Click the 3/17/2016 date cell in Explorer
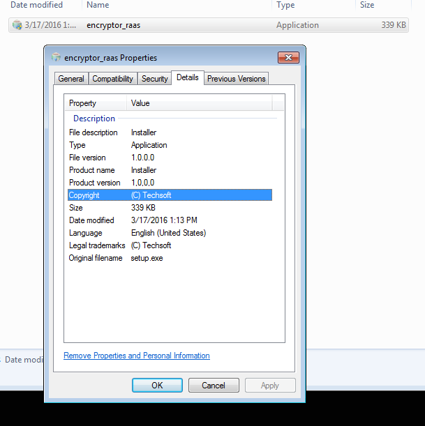Image resolution: width=425 pixels, height=426 pixels. [x=50, y=25]
